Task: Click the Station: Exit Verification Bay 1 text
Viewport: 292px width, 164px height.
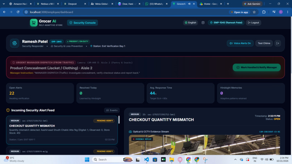Action: (109, 46)
